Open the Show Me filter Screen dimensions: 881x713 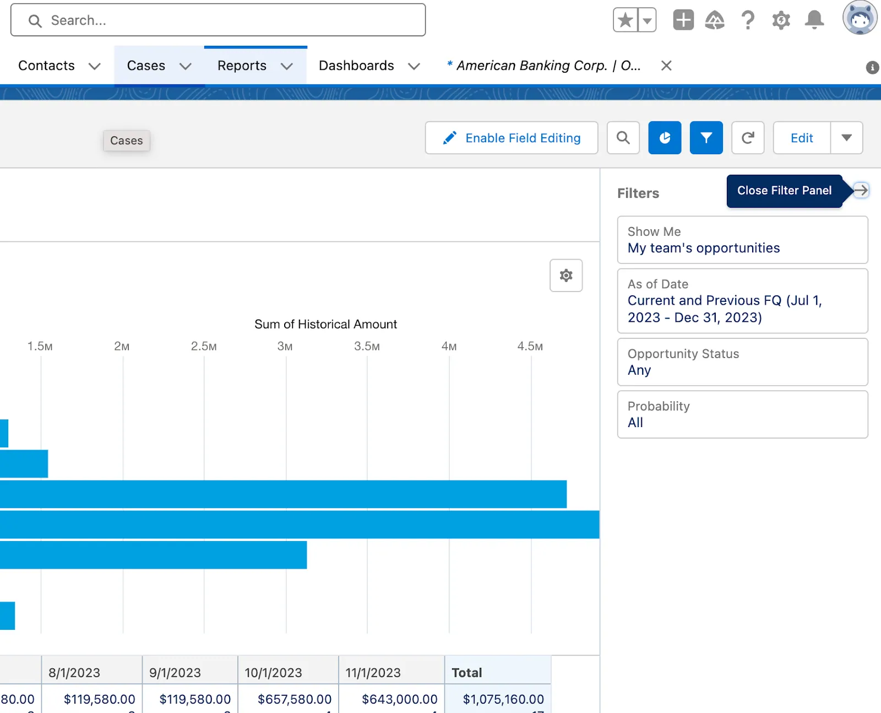(x=743, y=240)
